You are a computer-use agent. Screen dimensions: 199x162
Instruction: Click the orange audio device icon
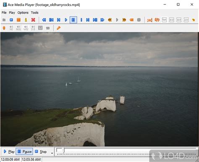(x=4, y=28)
